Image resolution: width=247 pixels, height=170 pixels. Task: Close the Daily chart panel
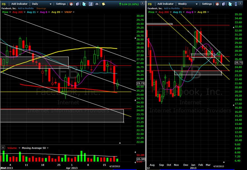(142, 3)
